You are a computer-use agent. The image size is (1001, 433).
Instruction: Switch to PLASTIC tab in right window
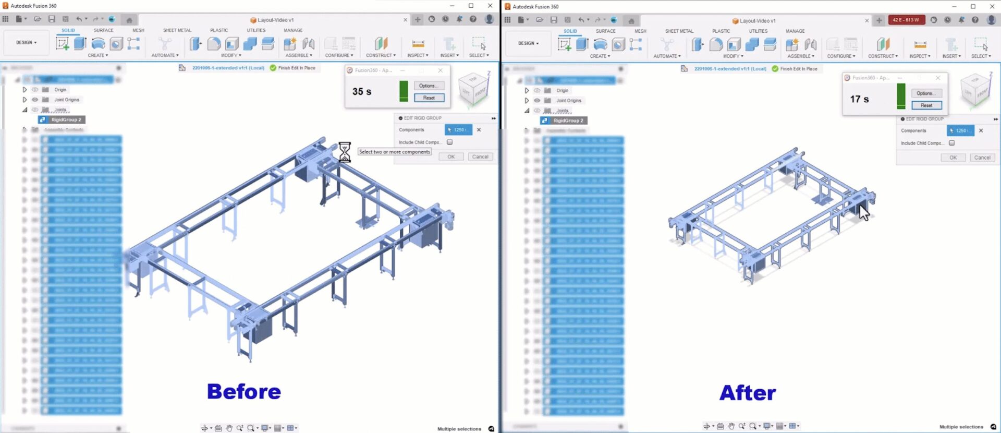(721, 31)
